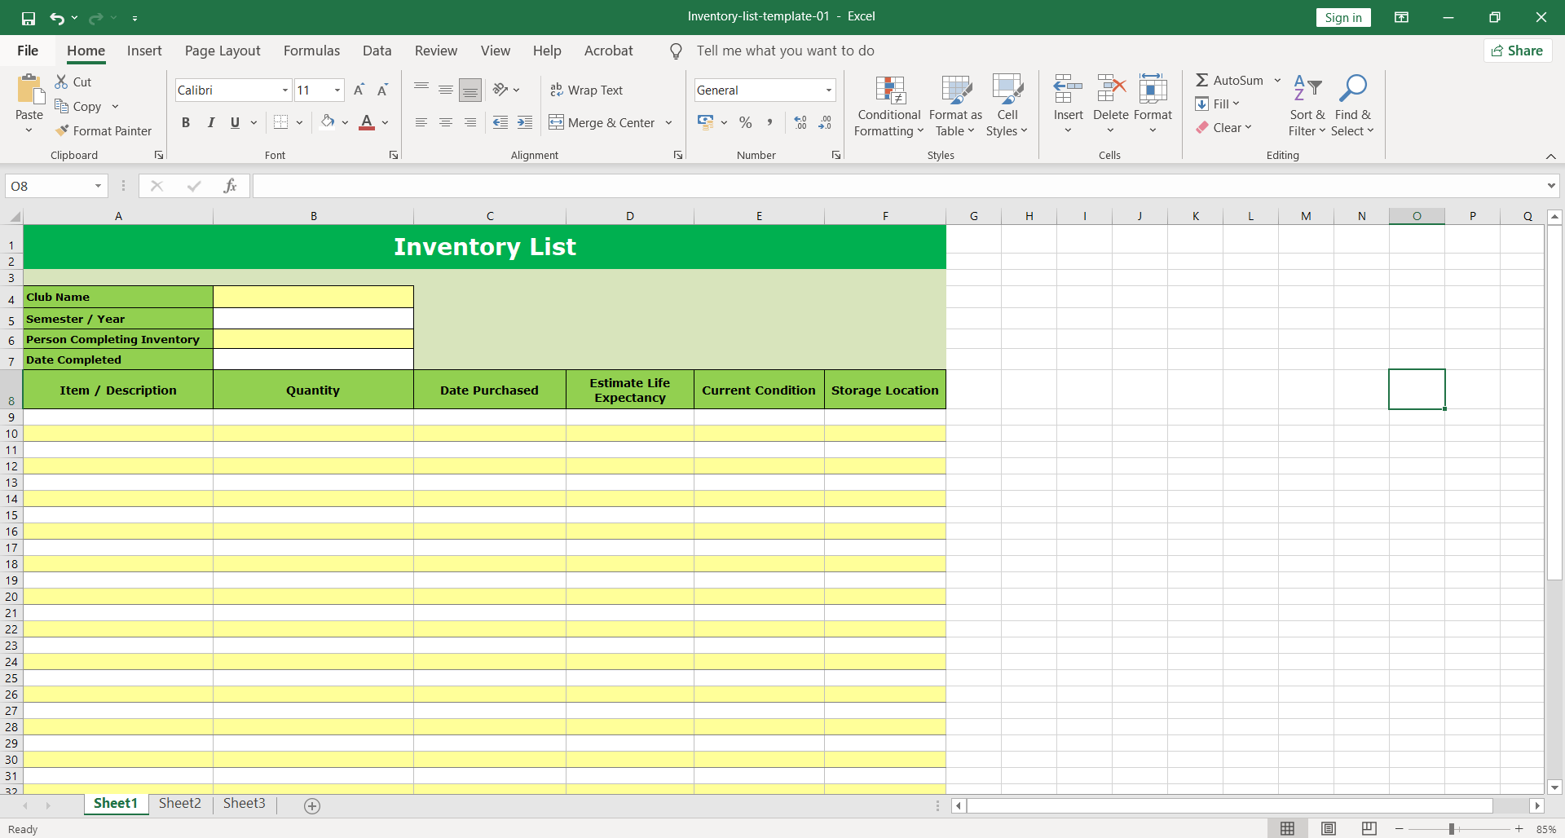
Task: Click the Find & Select magnifier icon
Action: tap(1352, 88)
